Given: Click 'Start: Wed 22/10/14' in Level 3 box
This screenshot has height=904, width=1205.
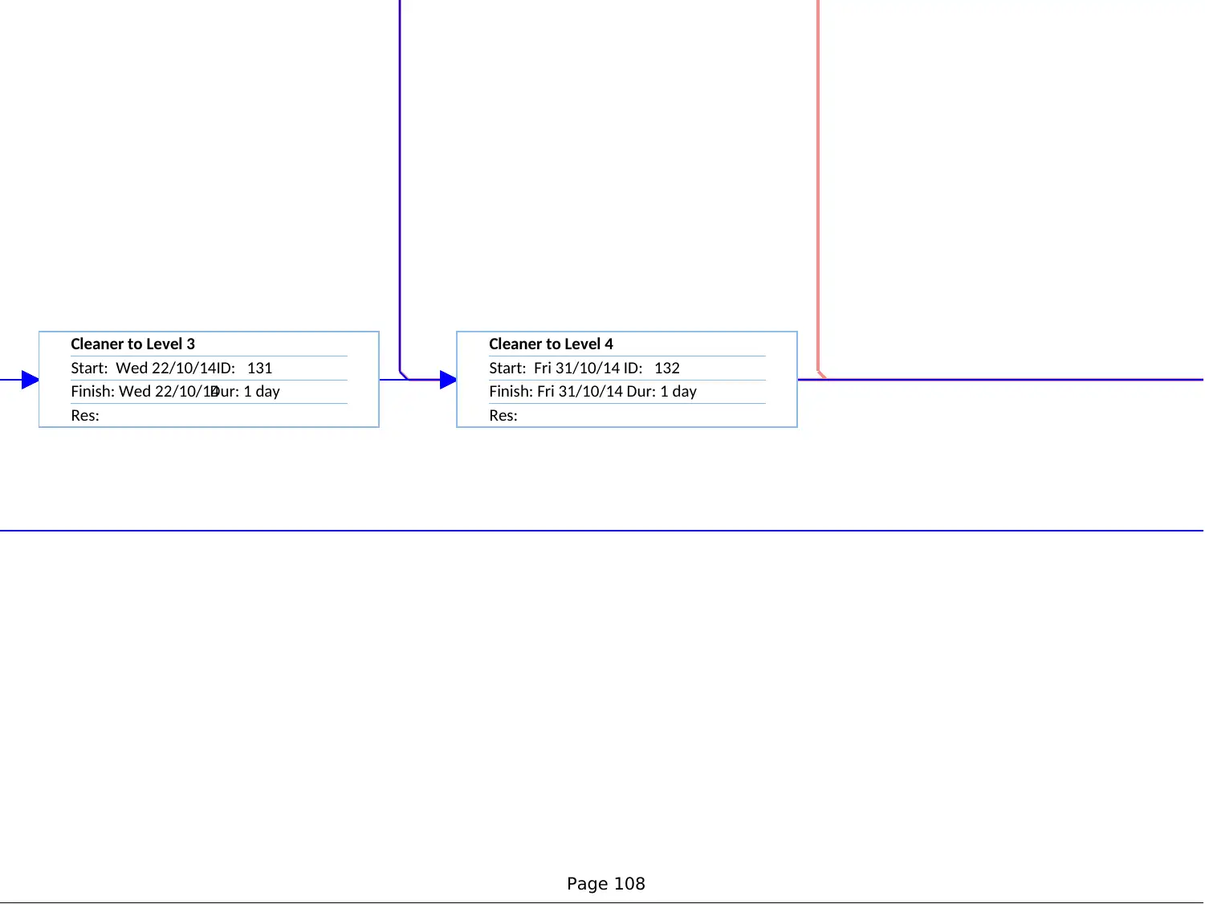Looking at the screenshot, I should pos(144,369).
